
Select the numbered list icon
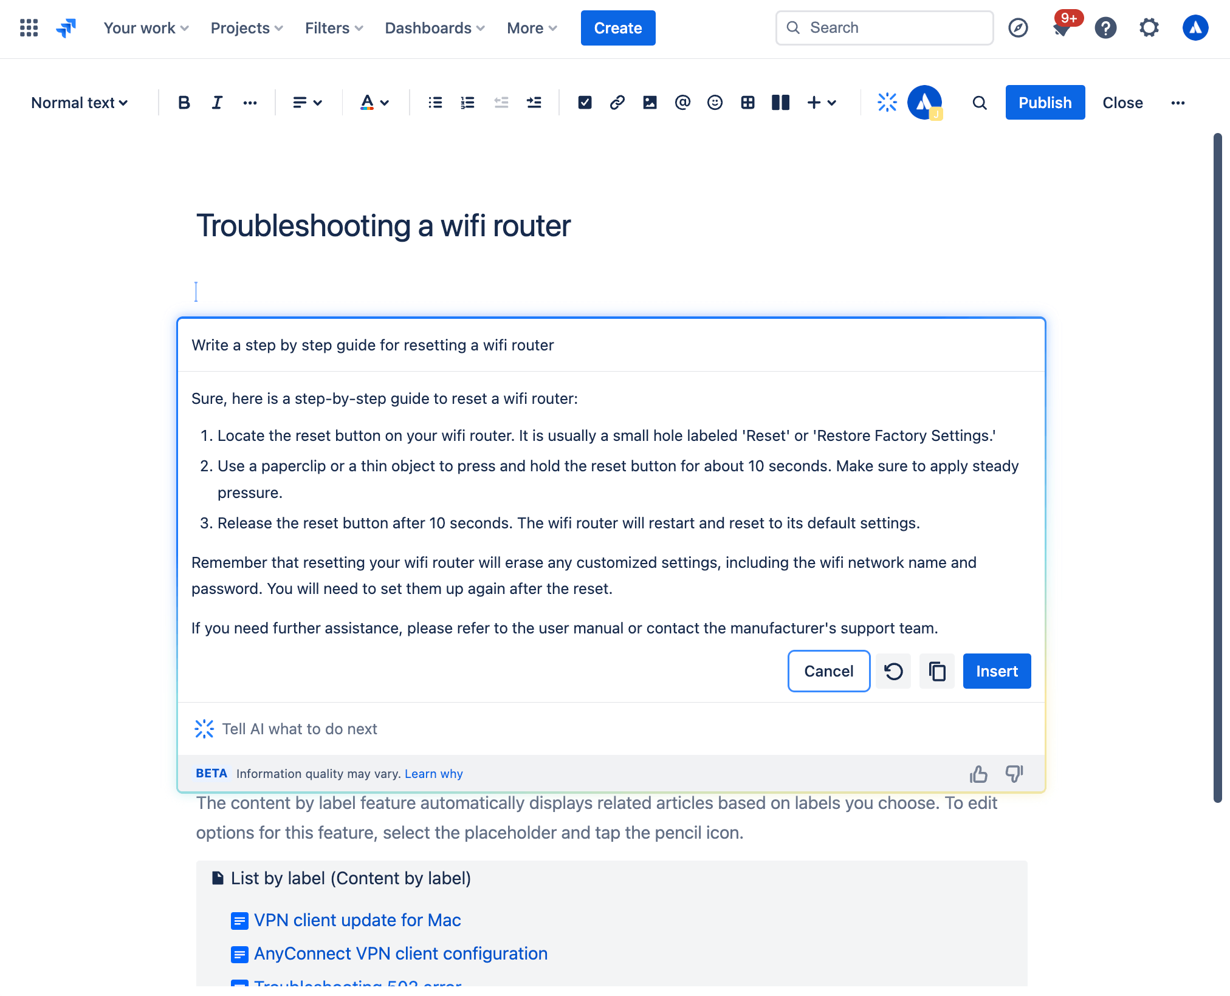(x=467, y=101)
